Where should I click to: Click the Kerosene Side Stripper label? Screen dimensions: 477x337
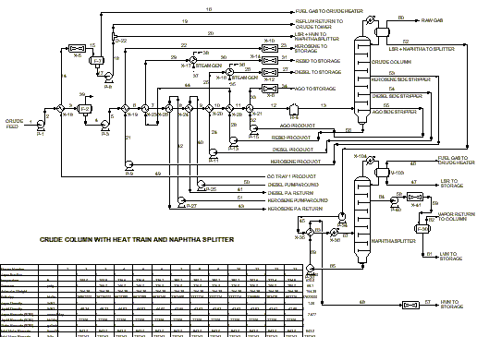tap(400, 79)
